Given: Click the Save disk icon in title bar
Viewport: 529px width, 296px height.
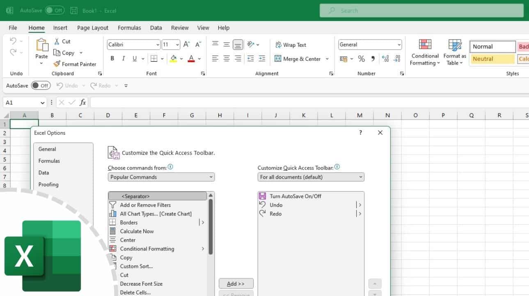Looking at the screenshot, I should pos(73,11).
